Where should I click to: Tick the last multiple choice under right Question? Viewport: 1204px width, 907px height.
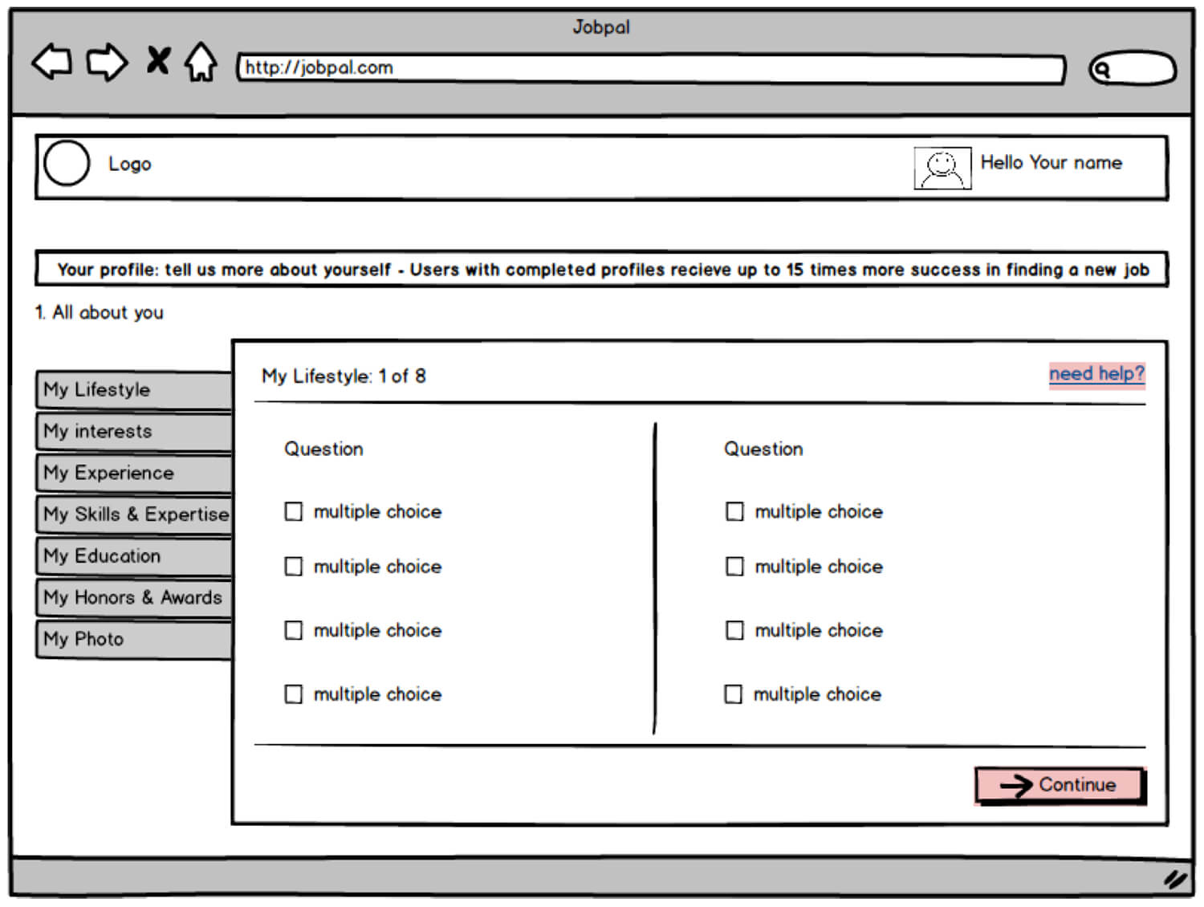[x=734, y=694]
